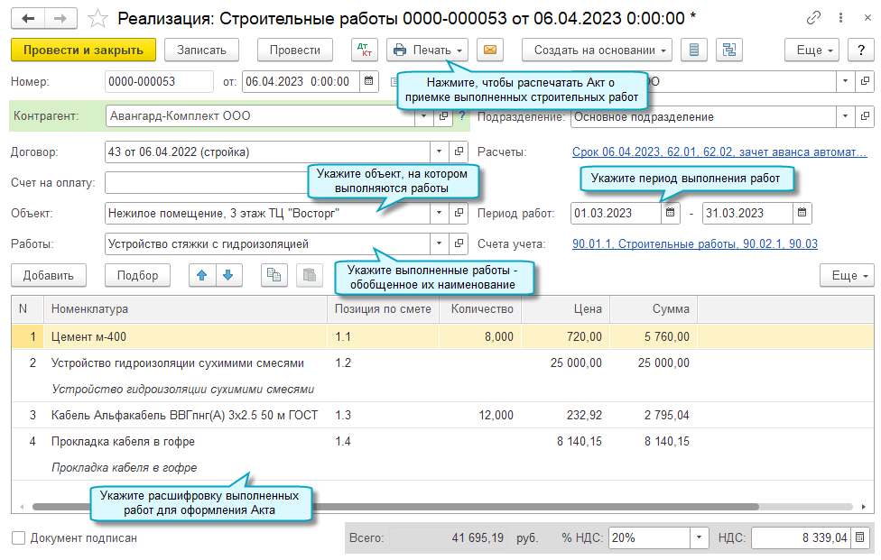Open the related documents structure icon
Screen dimensions: 881x560
[x=729, y=50]
